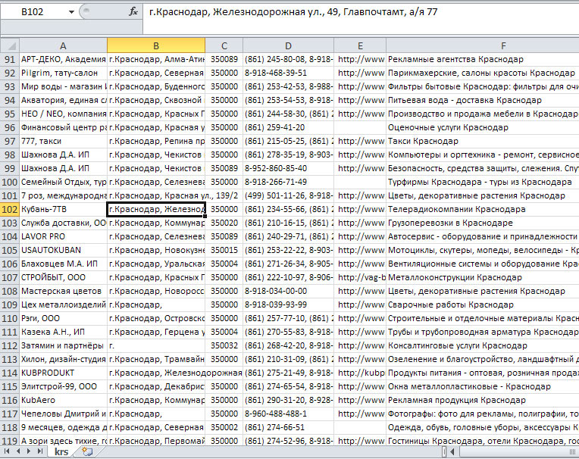Click cell 'Металлоконструкции Краснодар'
Viewport: 579px width, 459px height.
[483, 278]
